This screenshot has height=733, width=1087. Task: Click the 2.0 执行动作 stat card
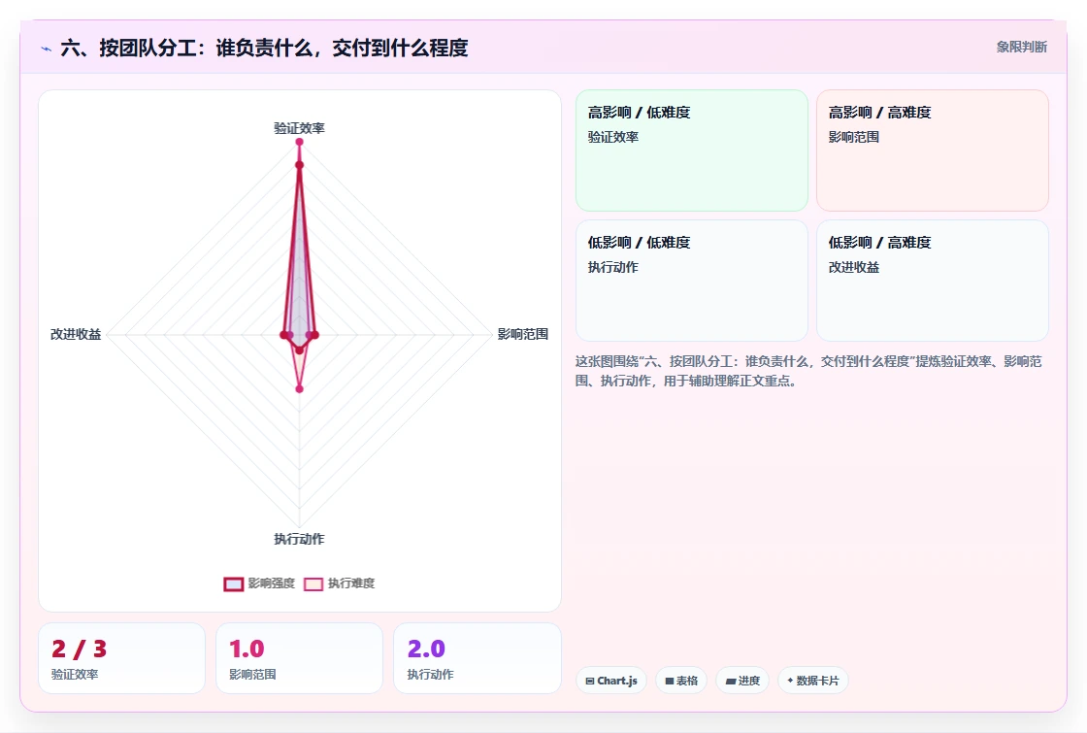[477, 658]
